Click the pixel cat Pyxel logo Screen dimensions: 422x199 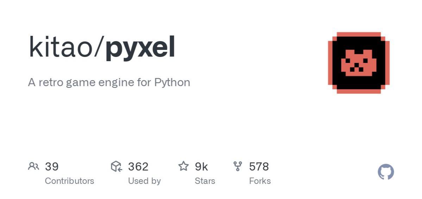[359, 63]
